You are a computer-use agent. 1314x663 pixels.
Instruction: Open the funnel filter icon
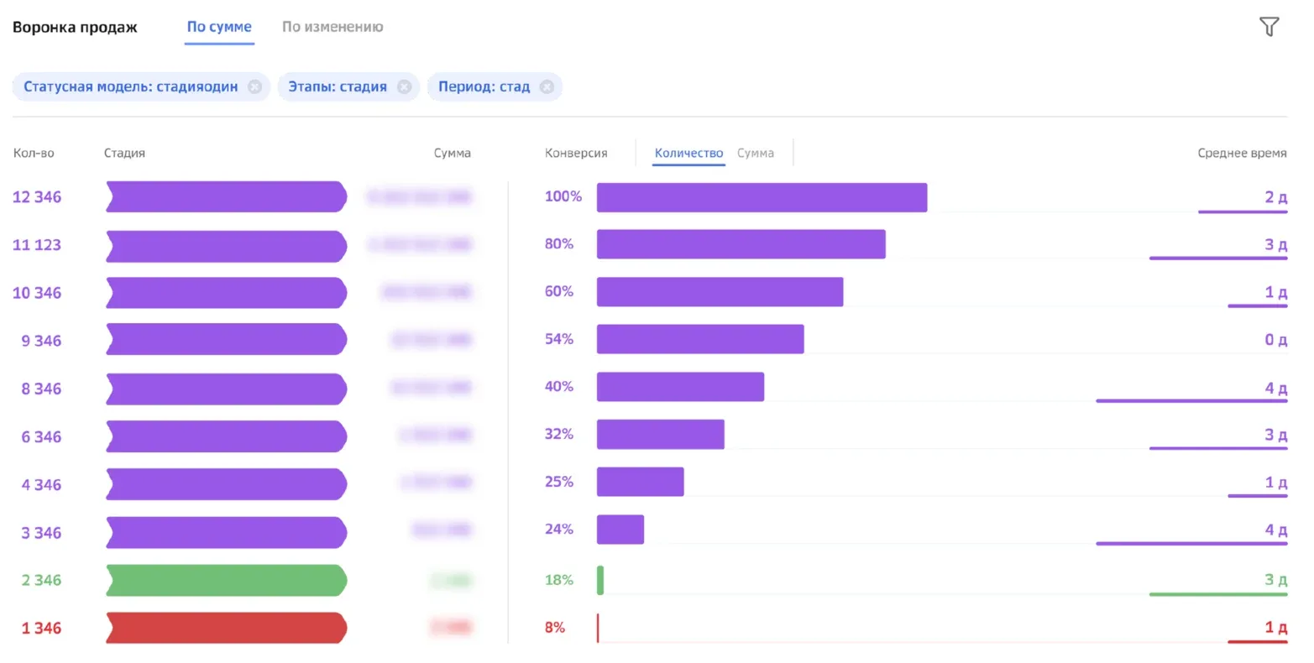pos(1269,27)
